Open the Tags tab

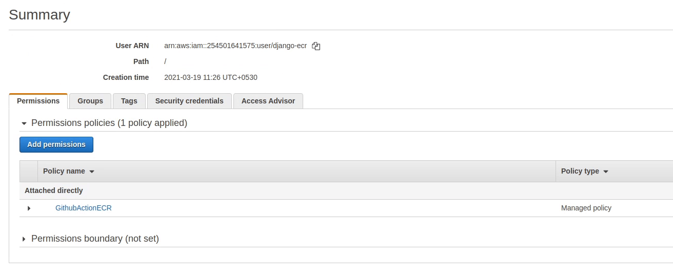tap(129, 101)
